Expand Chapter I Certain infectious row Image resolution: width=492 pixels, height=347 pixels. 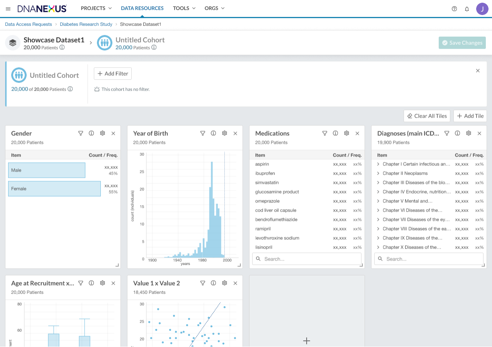[378, 164]
